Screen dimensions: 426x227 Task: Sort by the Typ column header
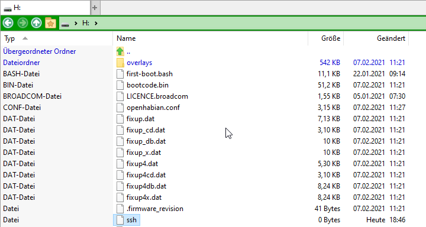pyautogui.click(x=57, y=38)
